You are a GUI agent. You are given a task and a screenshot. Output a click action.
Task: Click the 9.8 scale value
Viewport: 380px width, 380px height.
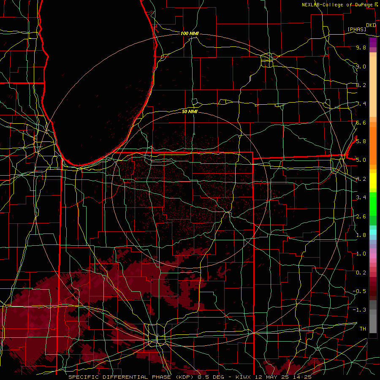[x=361, y=47]
